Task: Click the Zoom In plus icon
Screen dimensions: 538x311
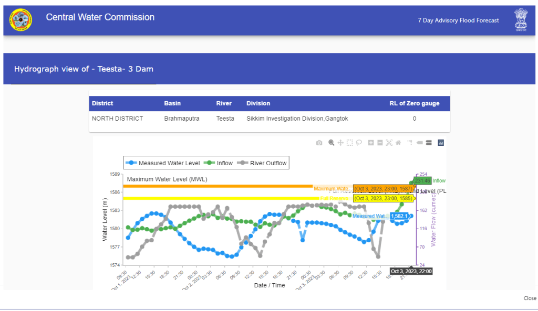Action: pyautogui.click(x=371, y=143)
